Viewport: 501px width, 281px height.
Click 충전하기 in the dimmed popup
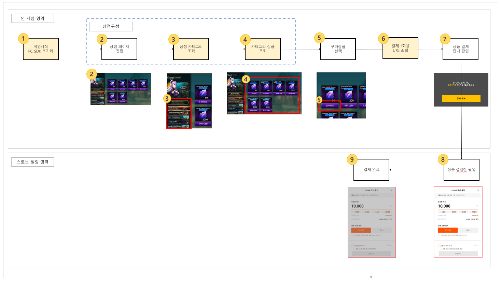(x=372, y=254)
